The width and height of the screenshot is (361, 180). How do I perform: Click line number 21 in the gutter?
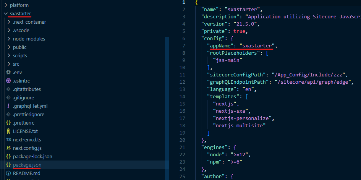click(x=182, y=147)
